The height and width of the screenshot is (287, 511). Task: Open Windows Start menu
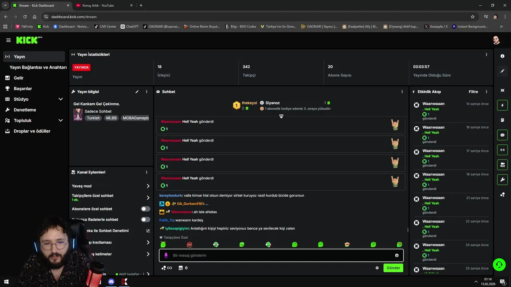click(x=6, y=282)
